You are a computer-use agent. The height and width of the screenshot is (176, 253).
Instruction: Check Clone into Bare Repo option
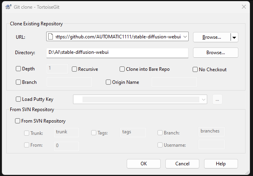click(x=122, y=69)
